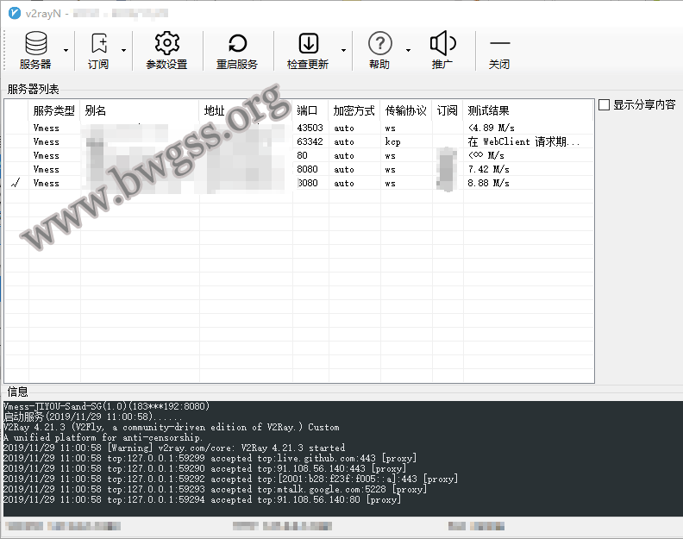Click the 关闭 dash icon
683x539 pixels.
(499, 50)
